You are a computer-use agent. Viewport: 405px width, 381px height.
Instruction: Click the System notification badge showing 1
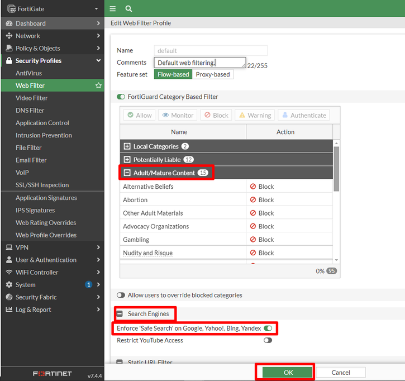click(x=89, y=285)
